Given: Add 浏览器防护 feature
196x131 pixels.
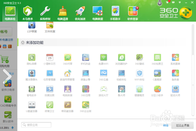Looking at the screenshot, I should coord(121,59).
